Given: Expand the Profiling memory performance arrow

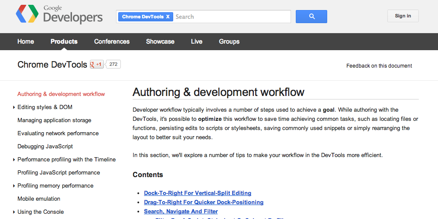Looking at the screenshot, I should [x=14, y=186].
